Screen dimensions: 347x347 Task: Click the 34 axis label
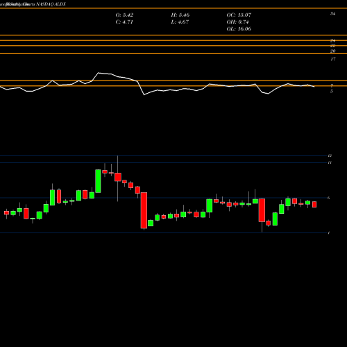(332, 14)
